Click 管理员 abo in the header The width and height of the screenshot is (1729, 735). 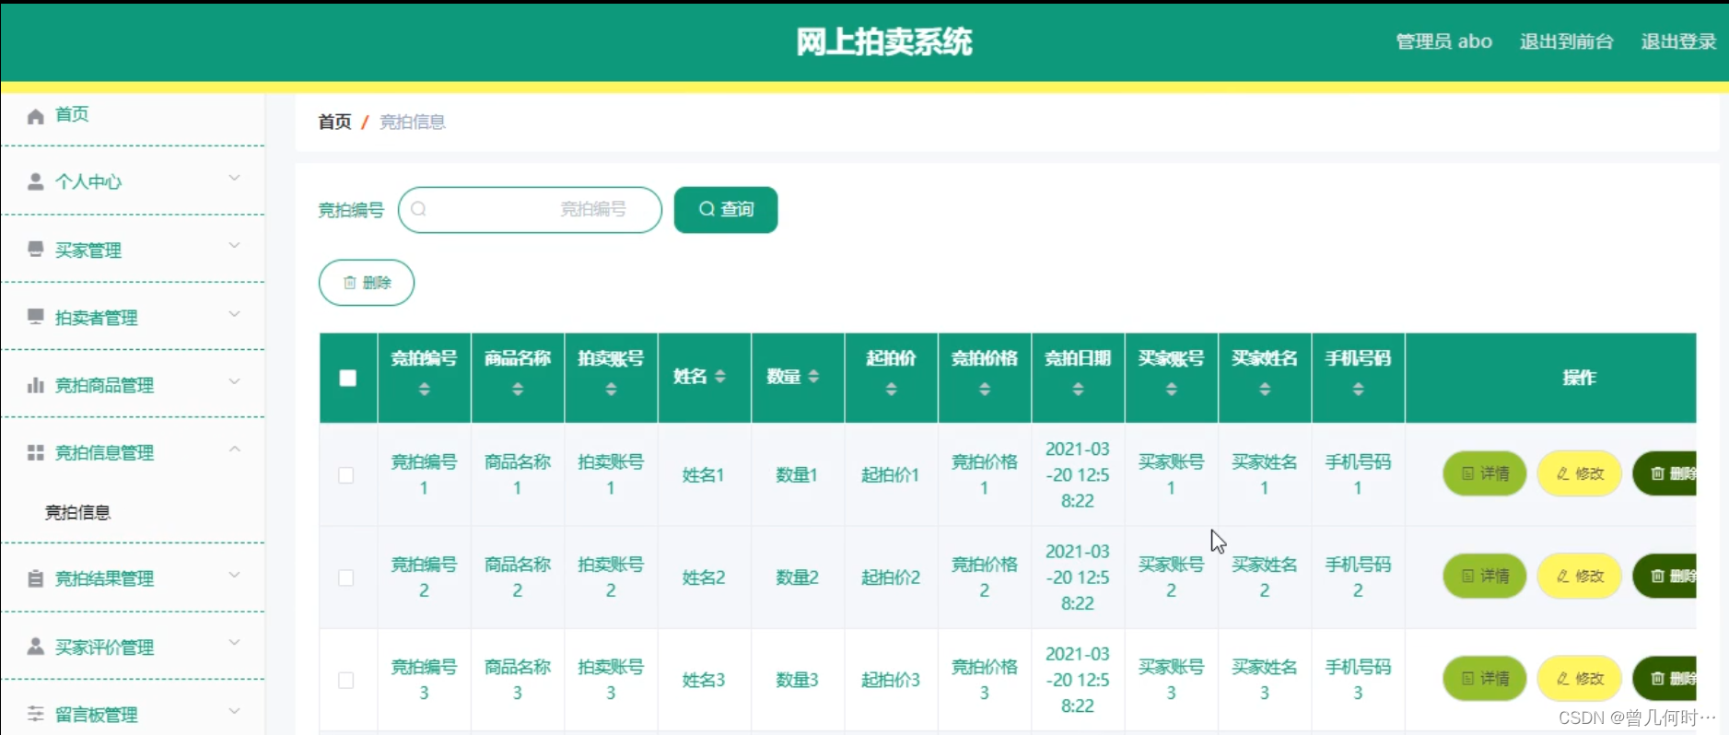1443,41
